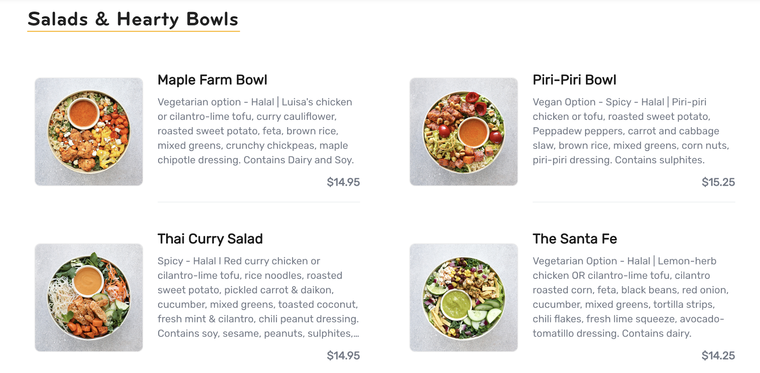760x373 pixels.
Task: Select the Thai Curry Salad $14.95 price
Action: (343, 356)
